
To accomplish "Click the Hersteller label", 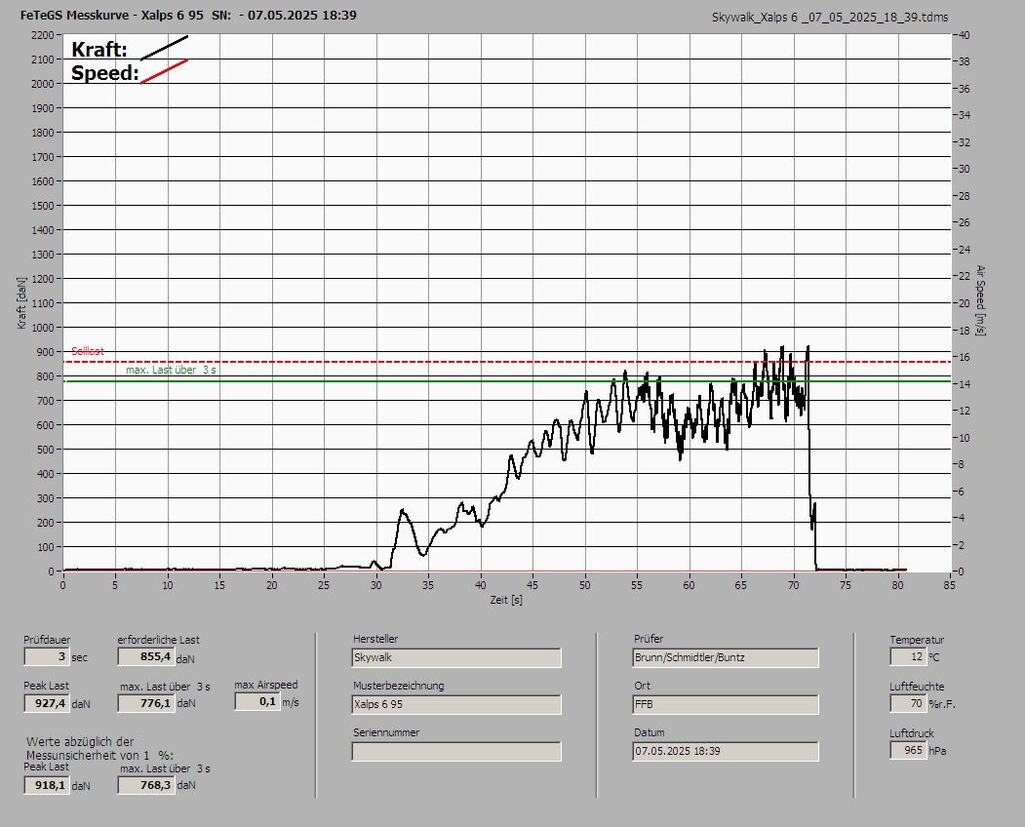I will pyautogui.click(x=375, y=639).
